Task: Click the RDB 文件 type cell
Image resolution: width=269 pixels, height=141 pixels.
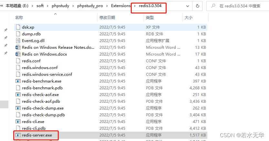Action: point(155,34)
